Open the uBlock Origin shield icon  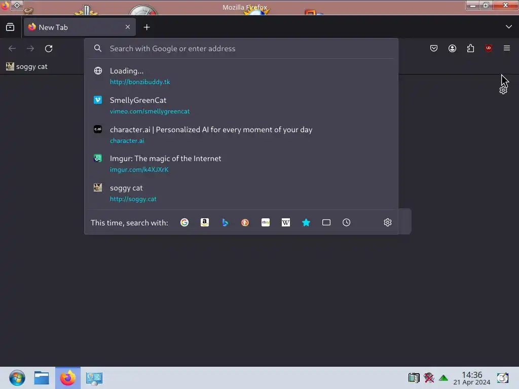[489, 48]
